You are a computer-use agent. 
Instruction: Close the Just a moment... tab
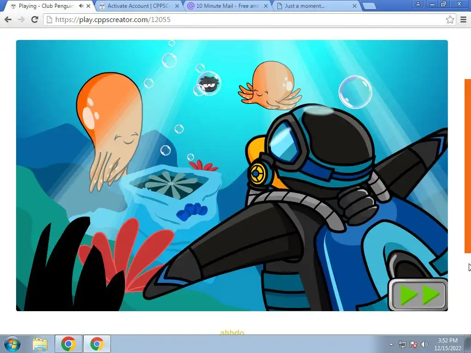pyautogui.click(x=355, y=6)
